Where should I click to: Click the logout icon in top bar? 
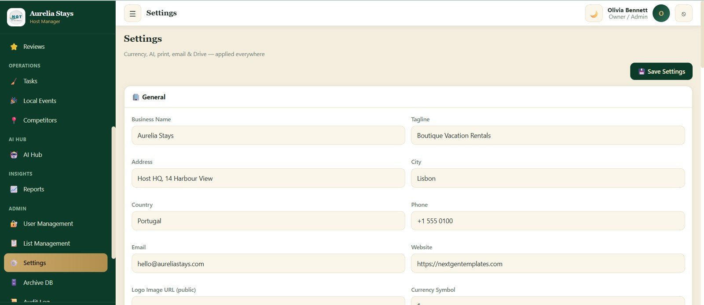point(684,14)
